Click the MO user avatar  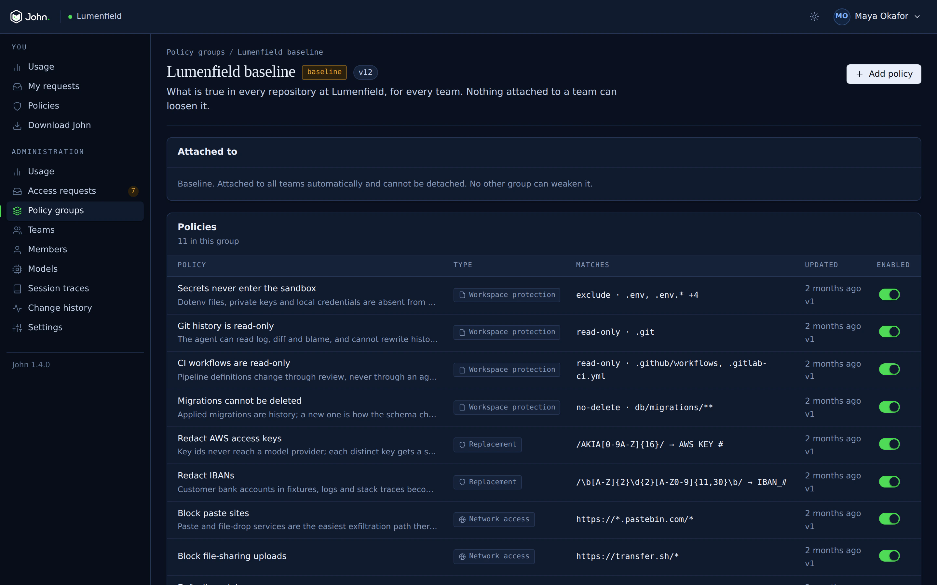click(x=841, y=16)
